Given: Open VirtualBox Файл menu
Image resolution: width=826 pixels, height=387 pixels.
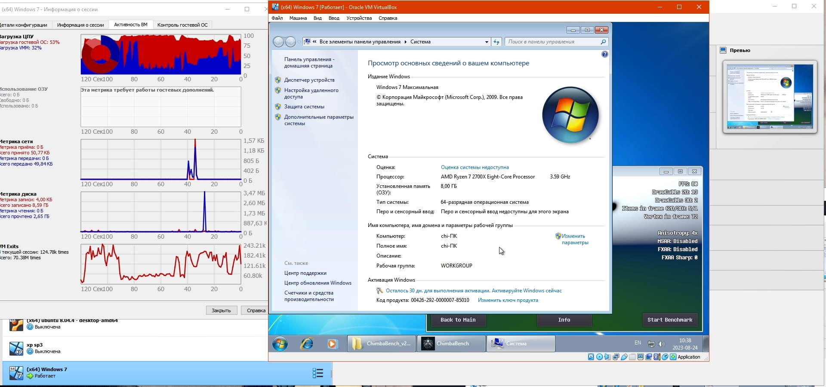Looking at the screenshot, I should (x=277, y=18).
